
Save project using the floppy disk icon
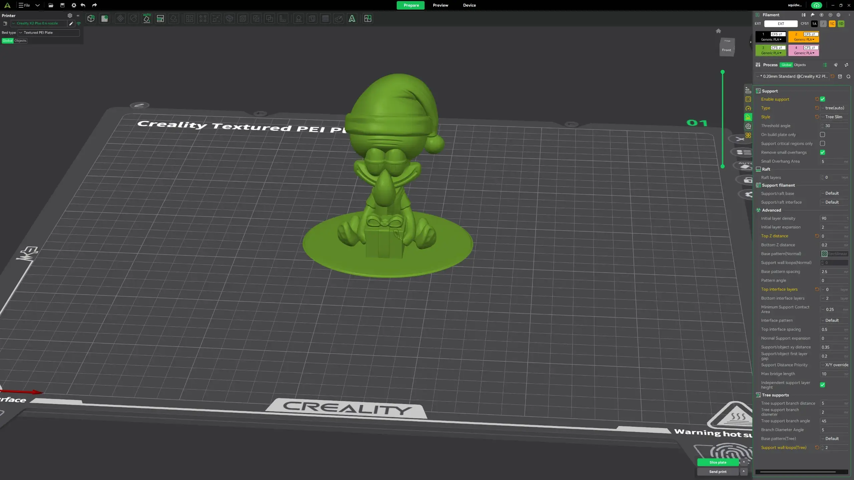coord(62,5)
